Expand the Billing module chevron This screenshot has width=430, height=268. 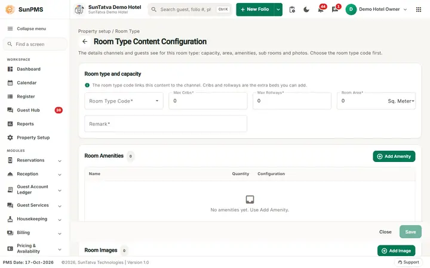pos(60,233)
